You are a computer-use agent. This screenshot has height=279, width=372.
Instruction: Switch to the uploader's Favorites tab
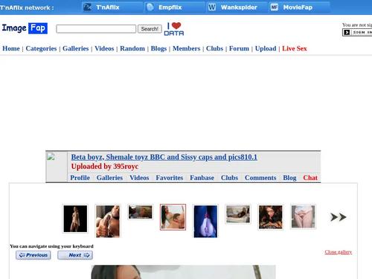point(170,178)
